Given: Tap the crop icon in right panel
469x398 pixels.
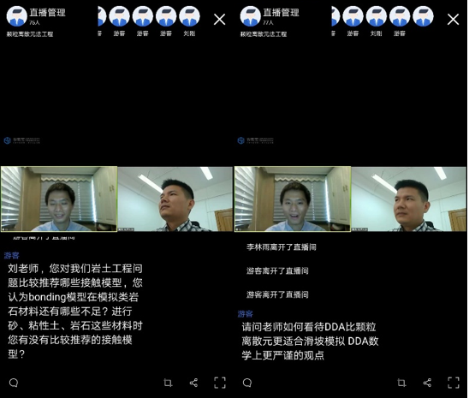Looking at the screenshot, I should point(401,383).
